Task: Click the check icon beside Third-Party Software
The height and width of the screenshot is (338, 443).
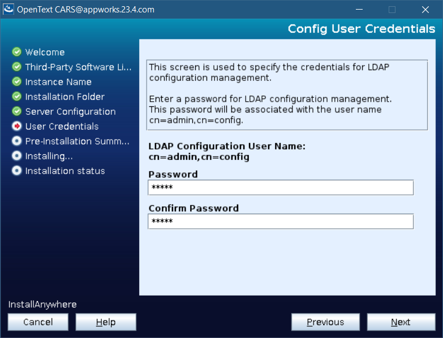Action: tap(16, 67)
